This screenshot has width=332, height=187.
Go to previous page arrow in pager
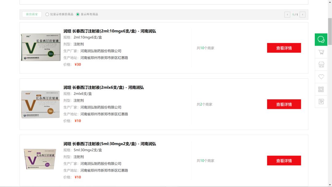[x=287, y=15]
